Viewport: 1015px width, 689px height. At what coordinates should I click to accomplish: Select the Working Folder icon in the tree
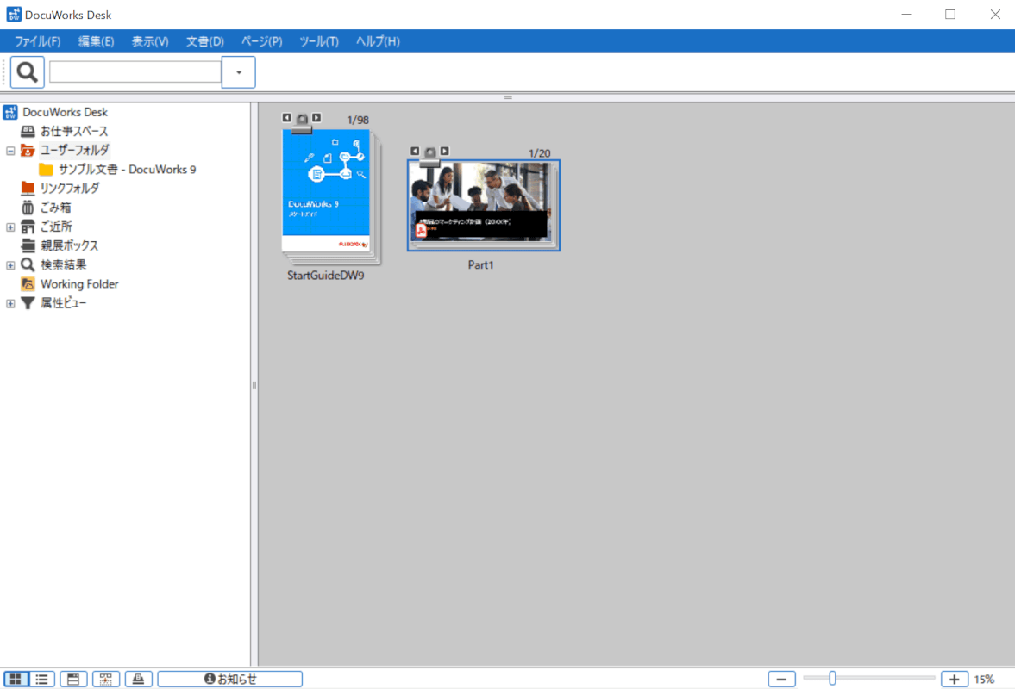coord(28,284)
